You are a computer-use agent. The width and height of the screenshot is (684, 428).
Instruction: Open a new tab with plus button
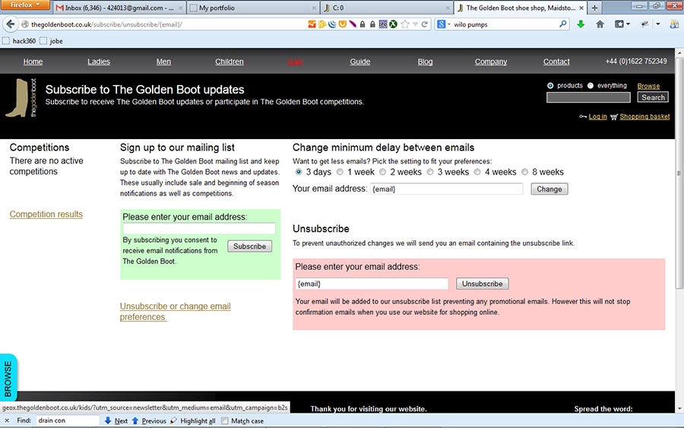[594, 8]
